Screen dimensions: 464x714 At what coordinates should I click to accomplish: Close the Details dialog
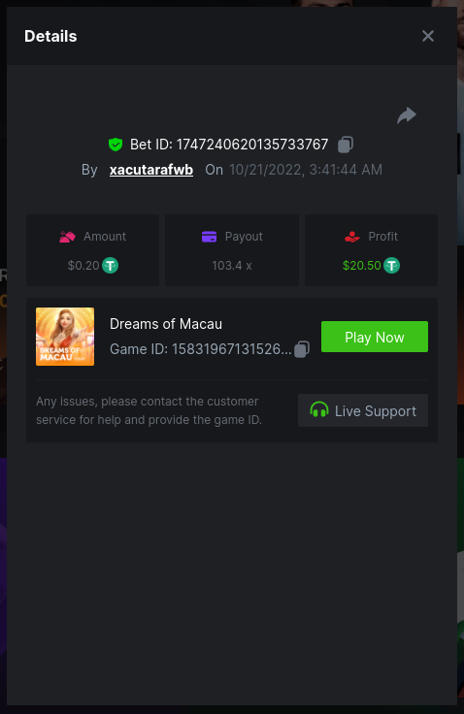[x=428, y=36]
